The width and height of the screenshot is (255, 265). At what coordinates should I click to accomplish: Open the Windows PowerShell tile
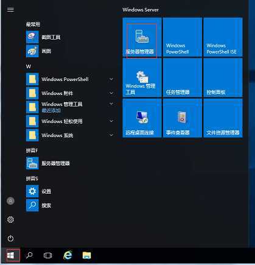point(183,37)
